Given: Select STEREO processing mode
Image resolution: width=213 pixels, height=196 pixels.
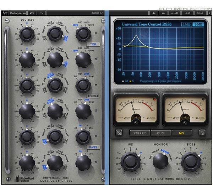Looking at the screenshot, I should pos(140,133).
